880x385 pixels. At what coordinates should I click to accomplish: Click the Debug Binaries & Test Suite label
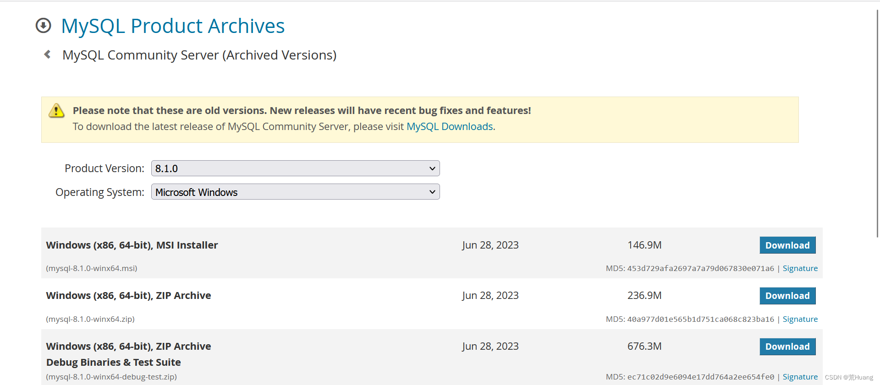point(114,362)
